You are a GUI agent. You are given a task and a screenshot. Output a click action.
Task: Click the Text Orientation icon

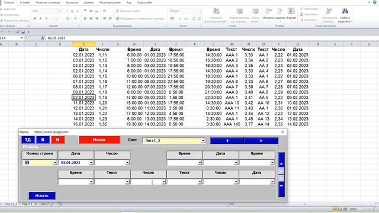click(x=105, y=11)
